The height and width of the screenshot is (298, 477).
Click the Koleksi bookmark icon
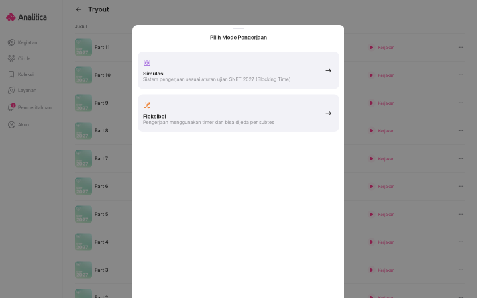tap(11, 74)
